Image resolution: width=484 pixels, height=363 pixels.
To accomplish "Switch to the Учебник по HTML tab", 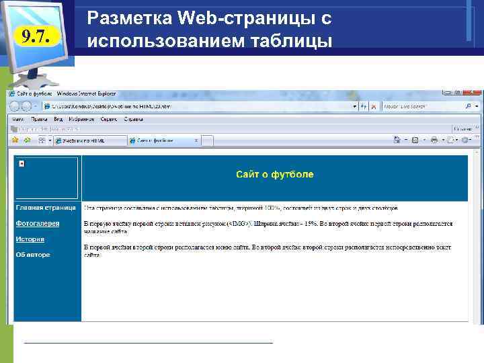I will point(90,140).
